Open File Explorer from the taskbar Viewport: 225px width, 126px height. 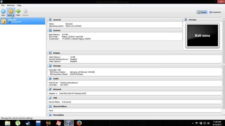tap(7, 123)
